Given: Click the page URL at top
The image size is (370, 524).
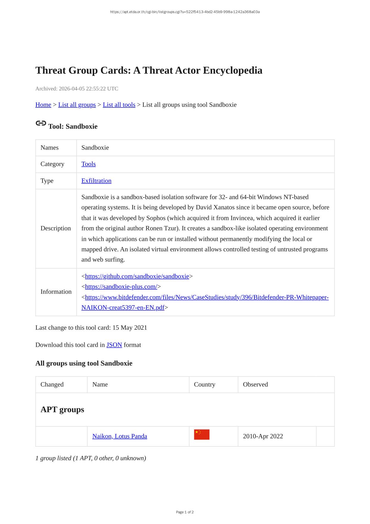Looking at the screenshot, I should click(x=185, y=12).
